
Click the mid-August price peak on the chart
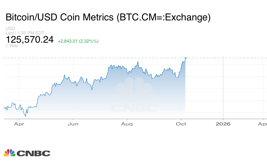coord(138,62)
